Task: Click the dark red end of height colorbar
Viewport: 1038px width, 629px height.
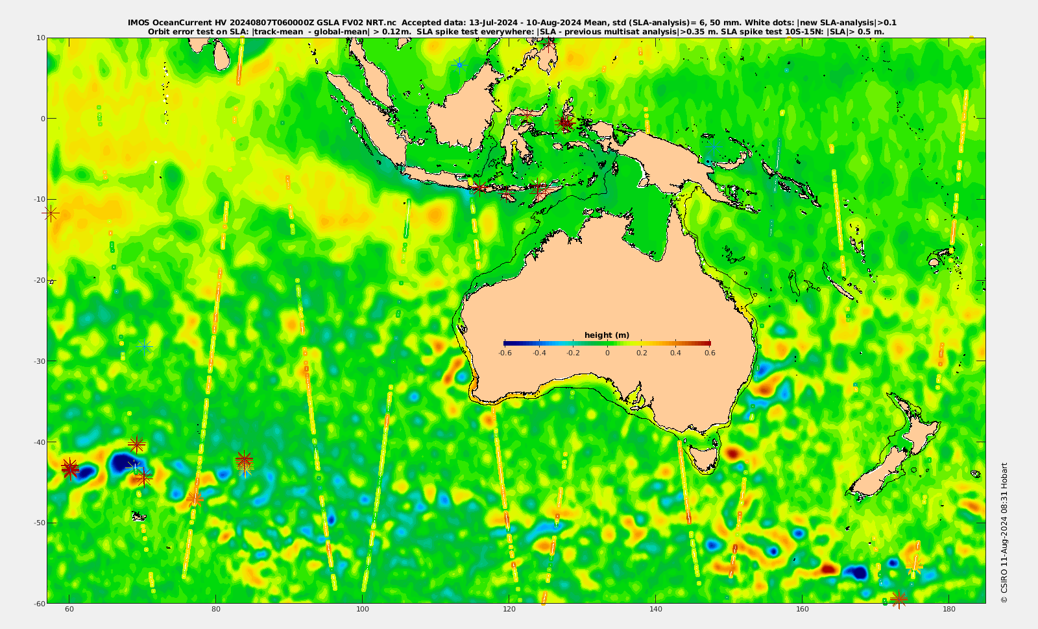Action: click(x=706, y=343)
